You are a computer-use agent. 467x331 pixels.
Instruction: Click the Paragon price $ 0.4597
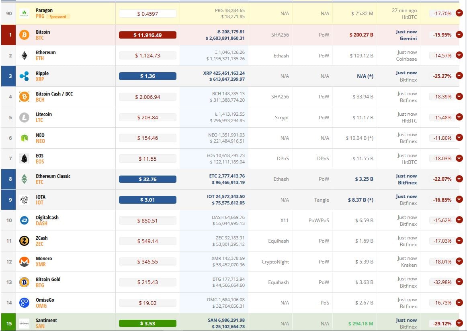point(147,14)
